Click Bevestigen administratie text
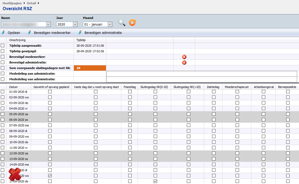 pyautogui.click(x=103, y=33)
